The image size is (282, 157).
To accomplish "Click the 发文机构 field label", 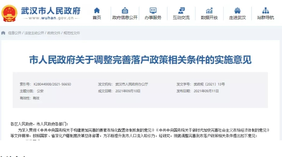I will pos(105,84).
